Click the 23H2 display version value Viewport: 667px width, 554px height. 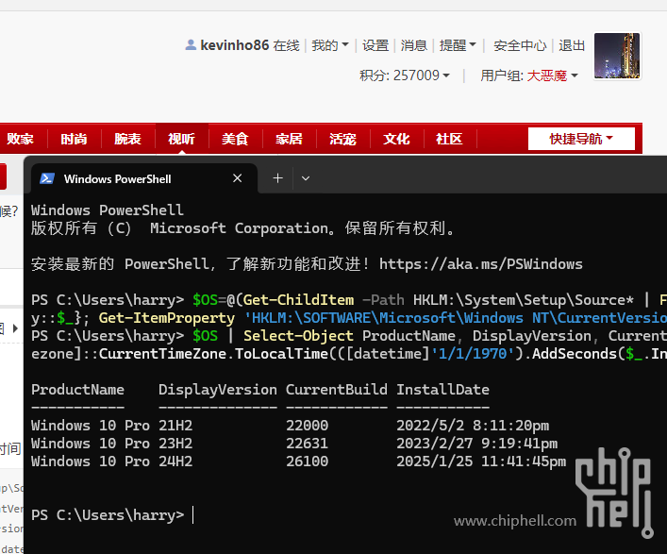point(175,444)
